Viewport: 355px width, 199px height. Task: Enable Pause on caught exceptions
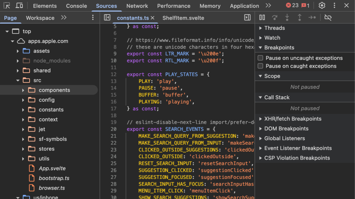[260, 66]
